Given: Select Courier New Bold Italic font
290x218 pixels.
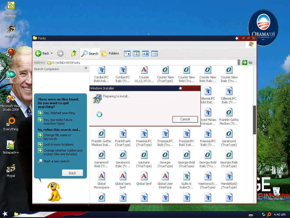Looking at the screenshot, I should (x=208, y=75).
